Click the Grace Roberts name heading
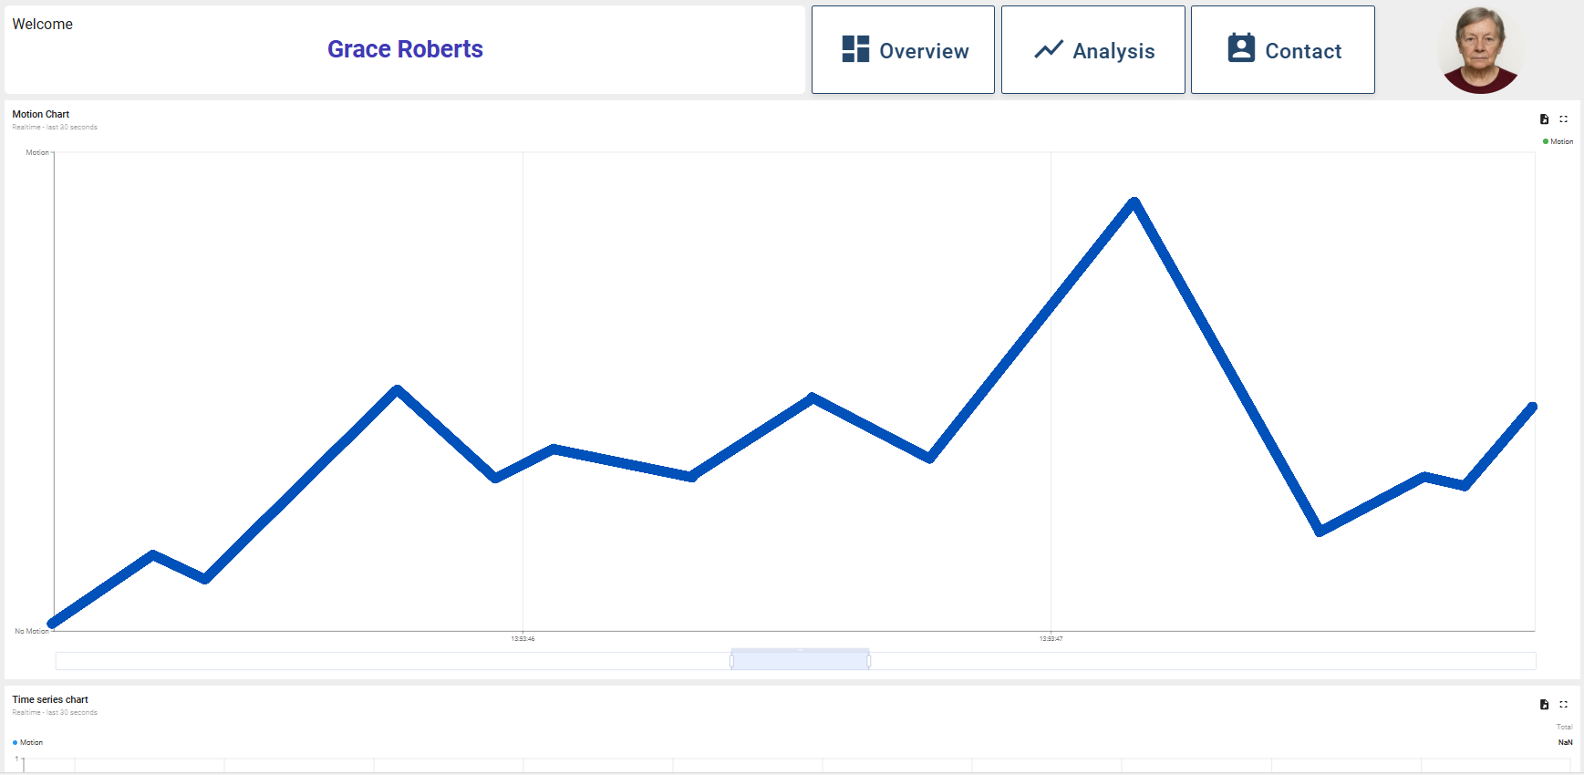The width and height of the screenshot is (1584, 775). point(405,49)
